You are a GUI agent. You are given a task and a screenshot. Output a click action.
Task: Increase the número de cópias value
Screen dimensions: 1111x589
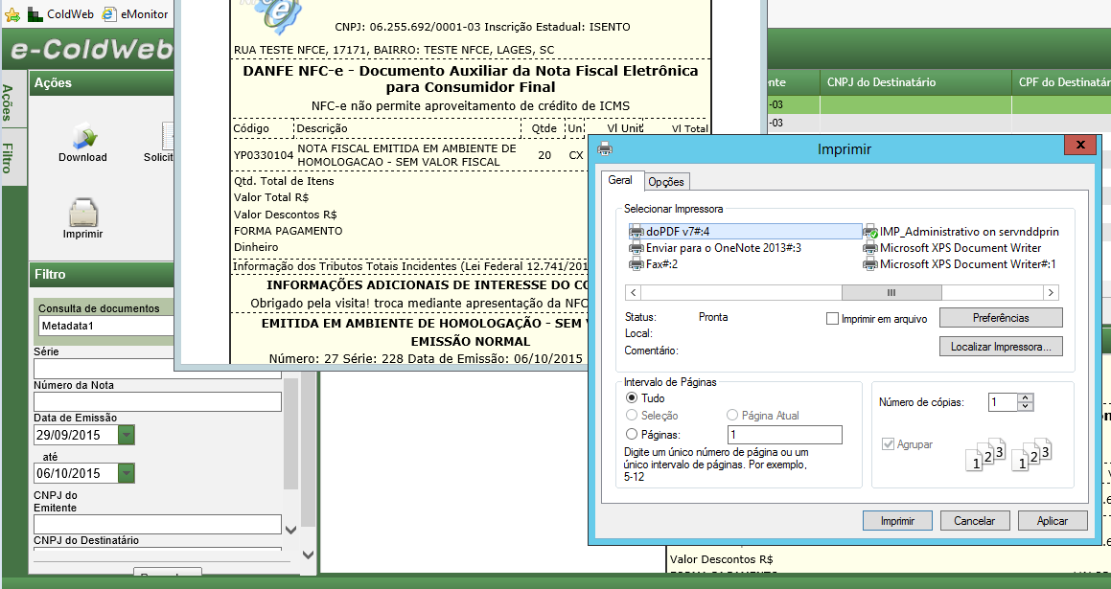coord(1025,397)
